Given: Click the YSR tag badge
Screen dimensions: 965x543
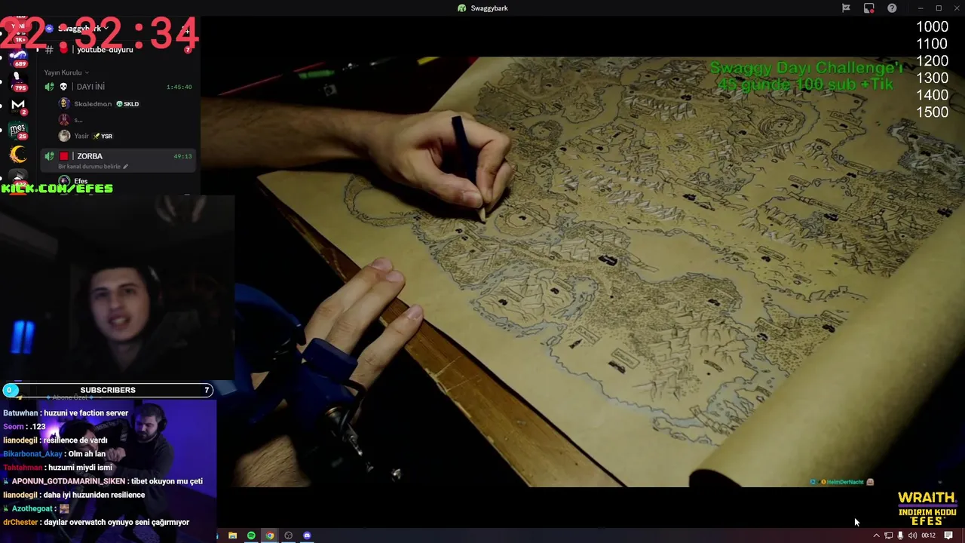Looking at the screenshot, I should point(103,137).
